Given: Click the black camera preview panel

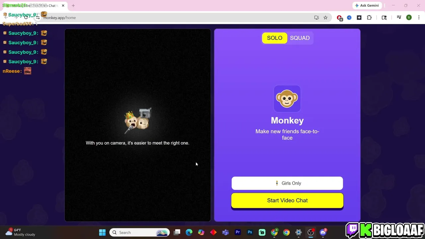Looking at the screenshot, I should coord(138,125).
